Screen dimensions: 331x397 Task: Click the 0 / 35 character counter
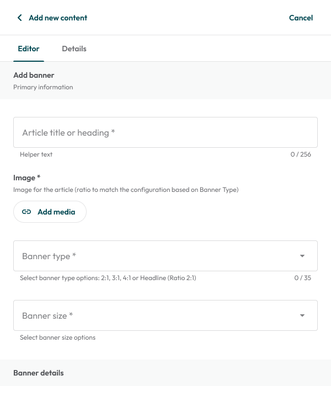coord(302,278)
